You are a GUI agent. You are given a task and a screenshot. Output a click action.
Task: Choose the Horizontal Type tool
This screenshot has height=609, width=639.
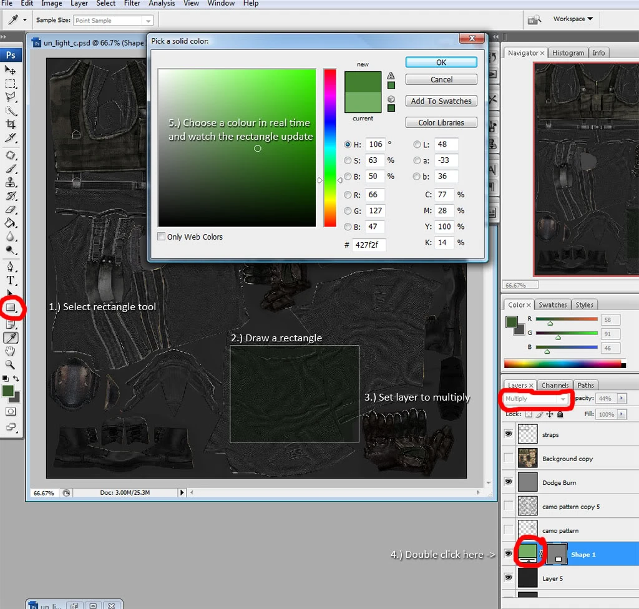click(11, 280)
